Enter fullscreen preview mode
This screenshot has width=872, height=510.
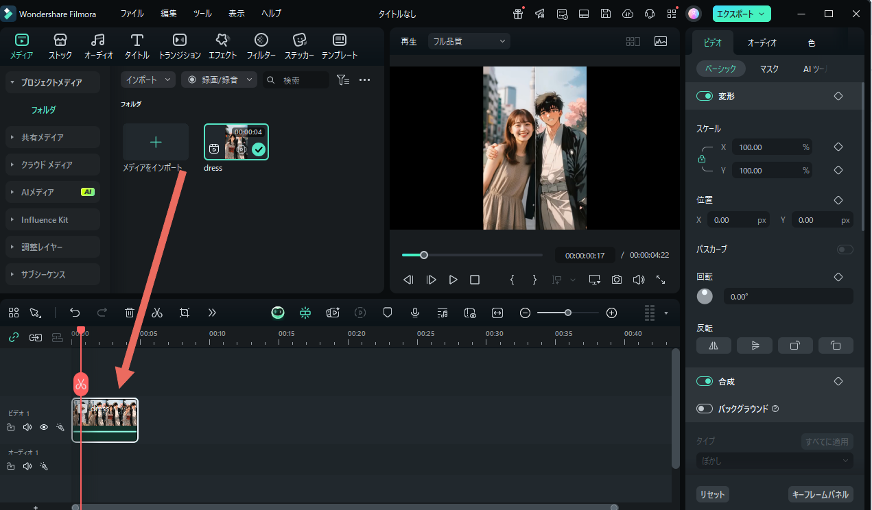[661, 280]
